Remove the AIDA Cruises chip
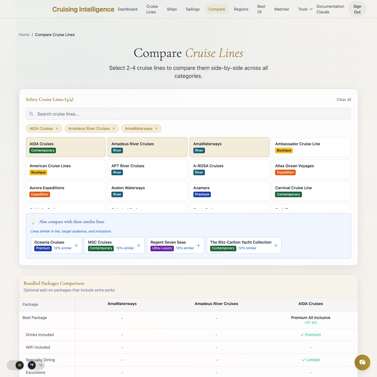Screen dimensions: 377x377 [x=57, y=128]
